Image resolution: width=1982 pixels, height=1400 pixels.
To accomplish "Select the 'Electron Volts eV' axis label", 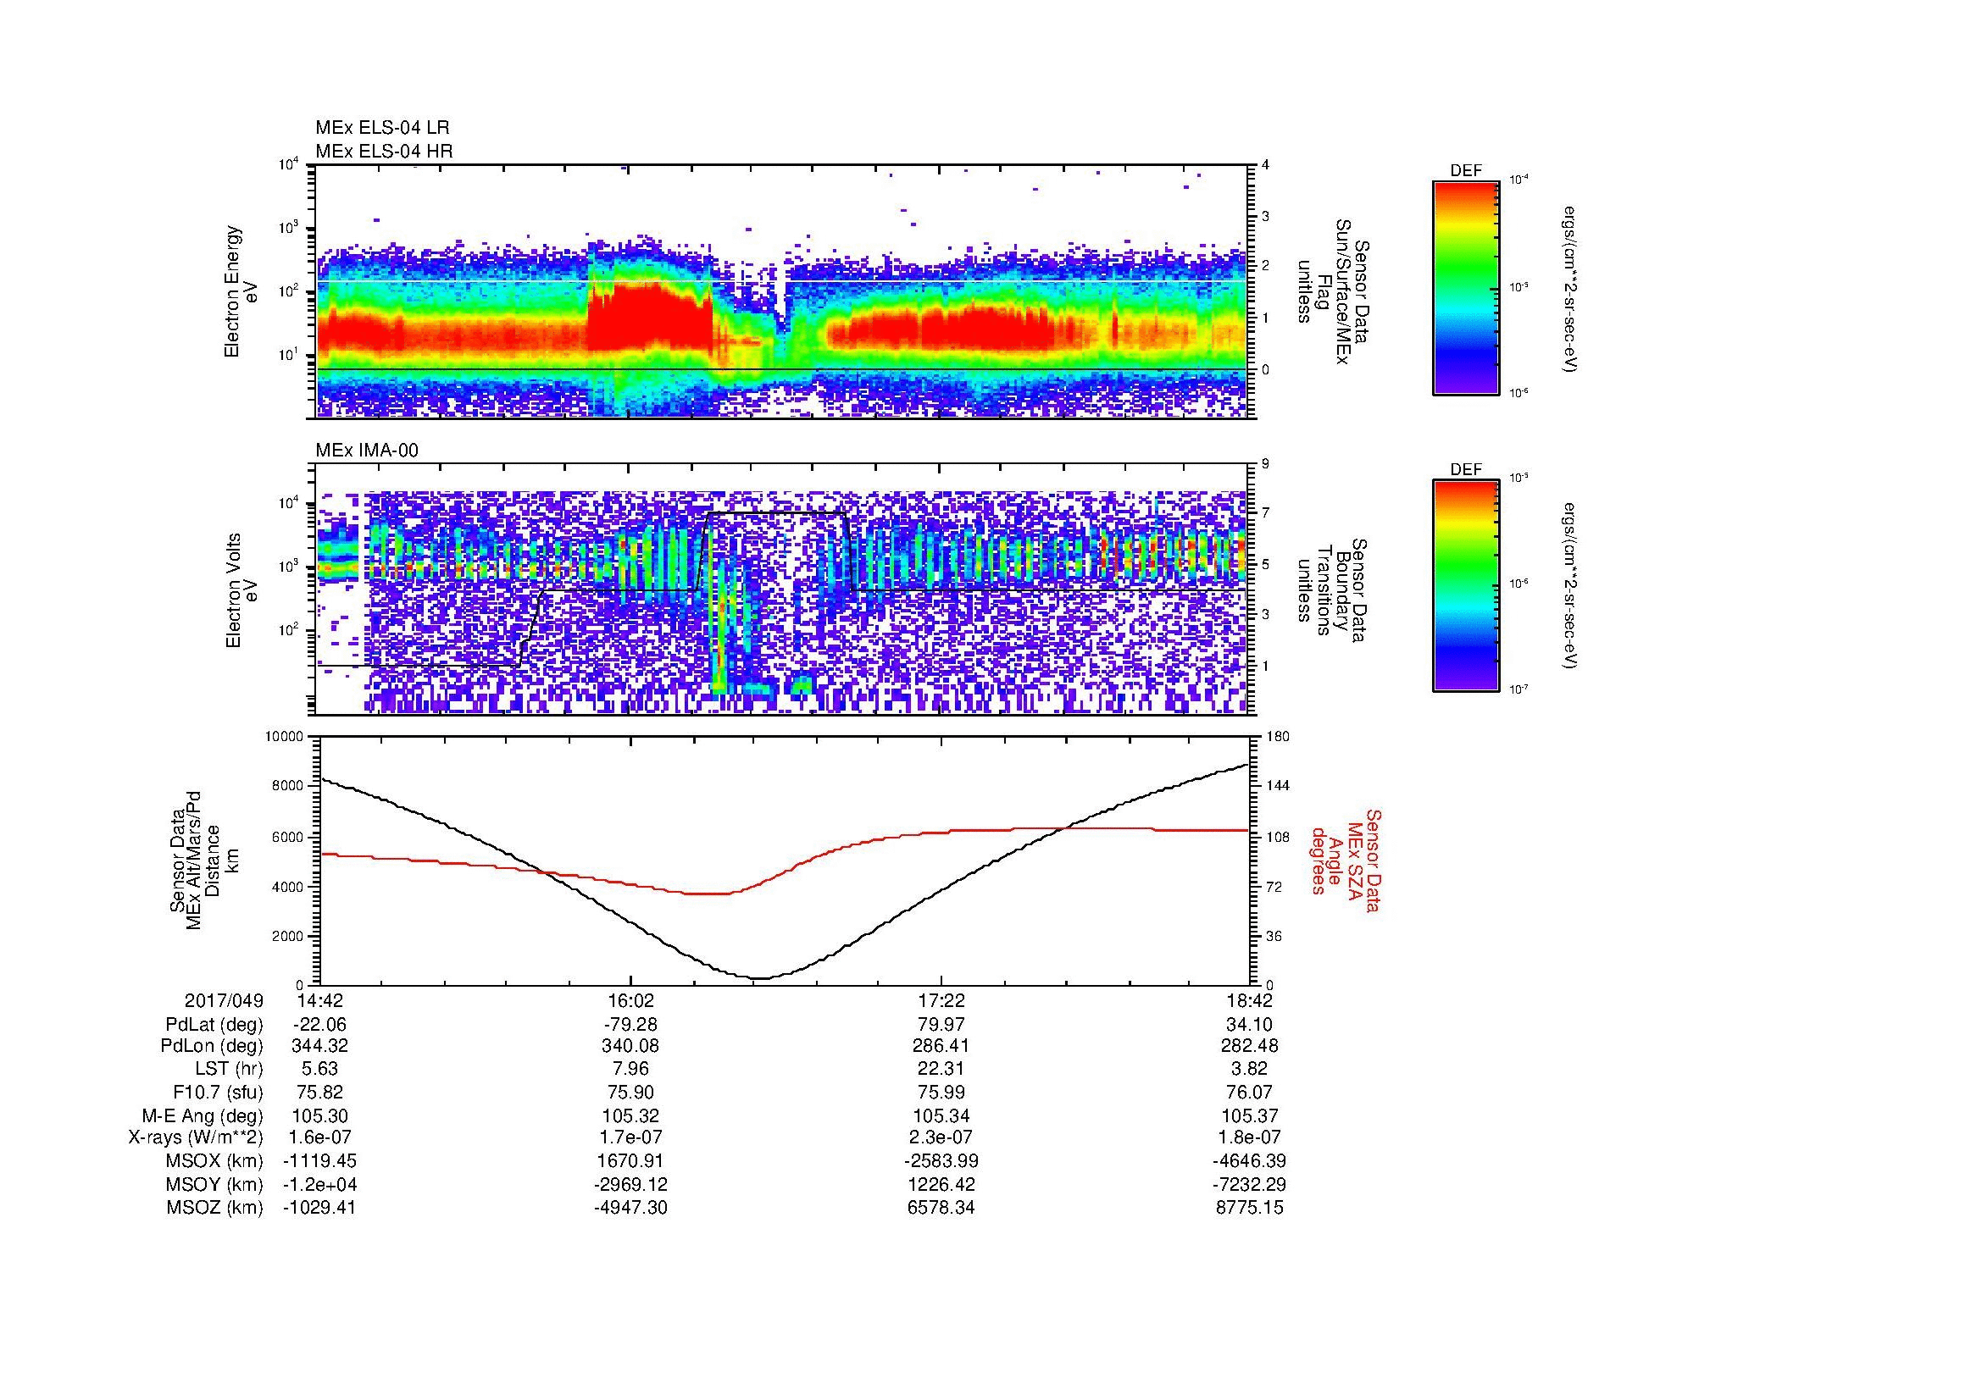I will [242, 591].
